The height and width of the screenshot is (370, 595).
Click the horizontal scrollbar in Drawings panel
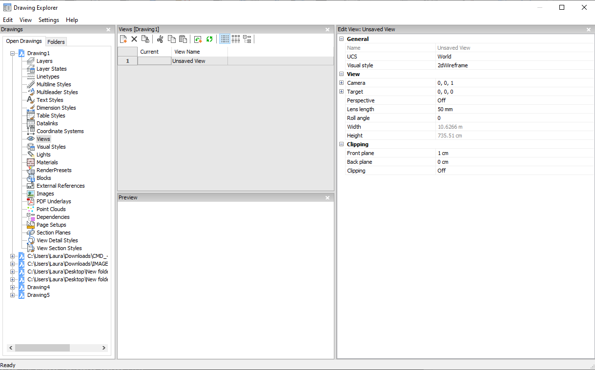tap(42, 348)
